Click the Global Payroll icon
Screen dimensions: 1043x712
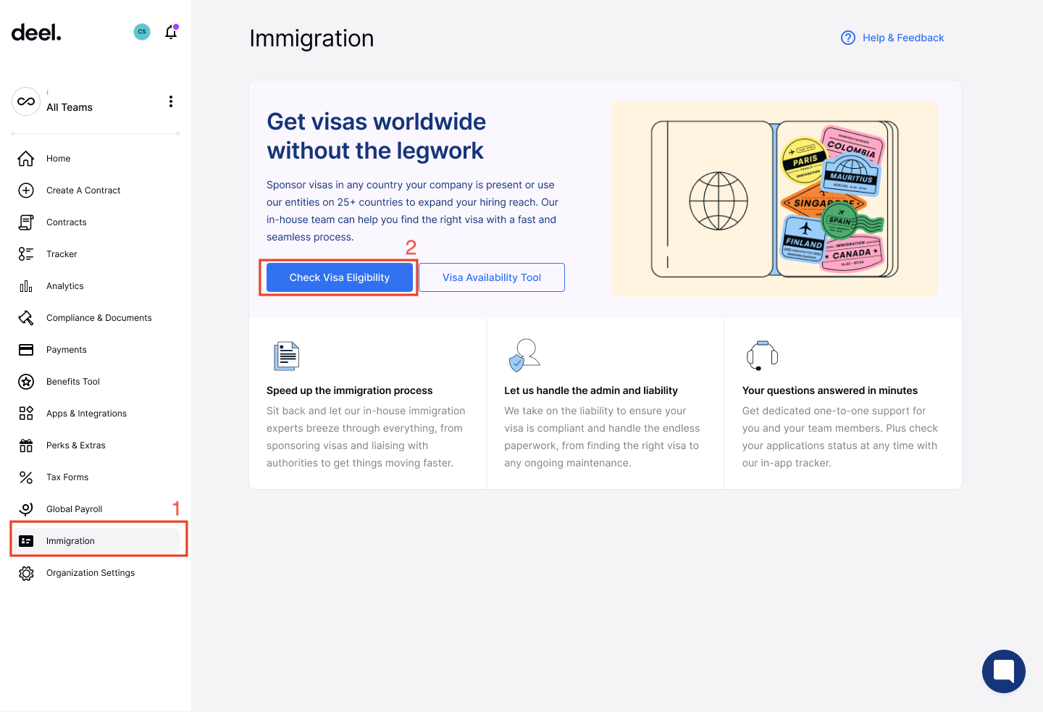[26, 508]
